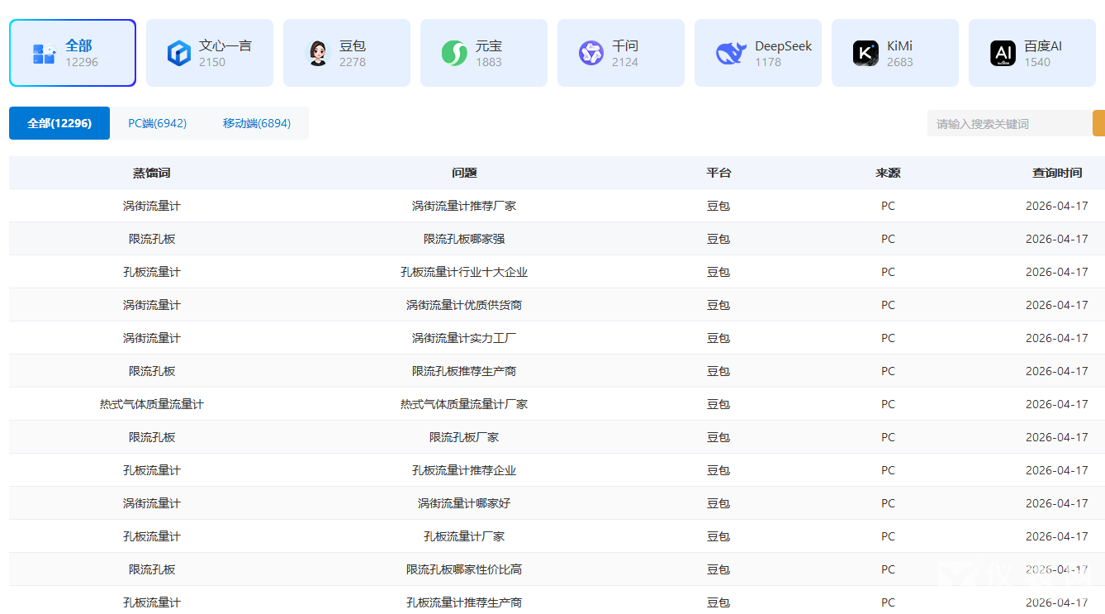The width and height of the screenshot is (1105, 614).
Task: Click the KiMi black logo
Action: pos(866,54)
